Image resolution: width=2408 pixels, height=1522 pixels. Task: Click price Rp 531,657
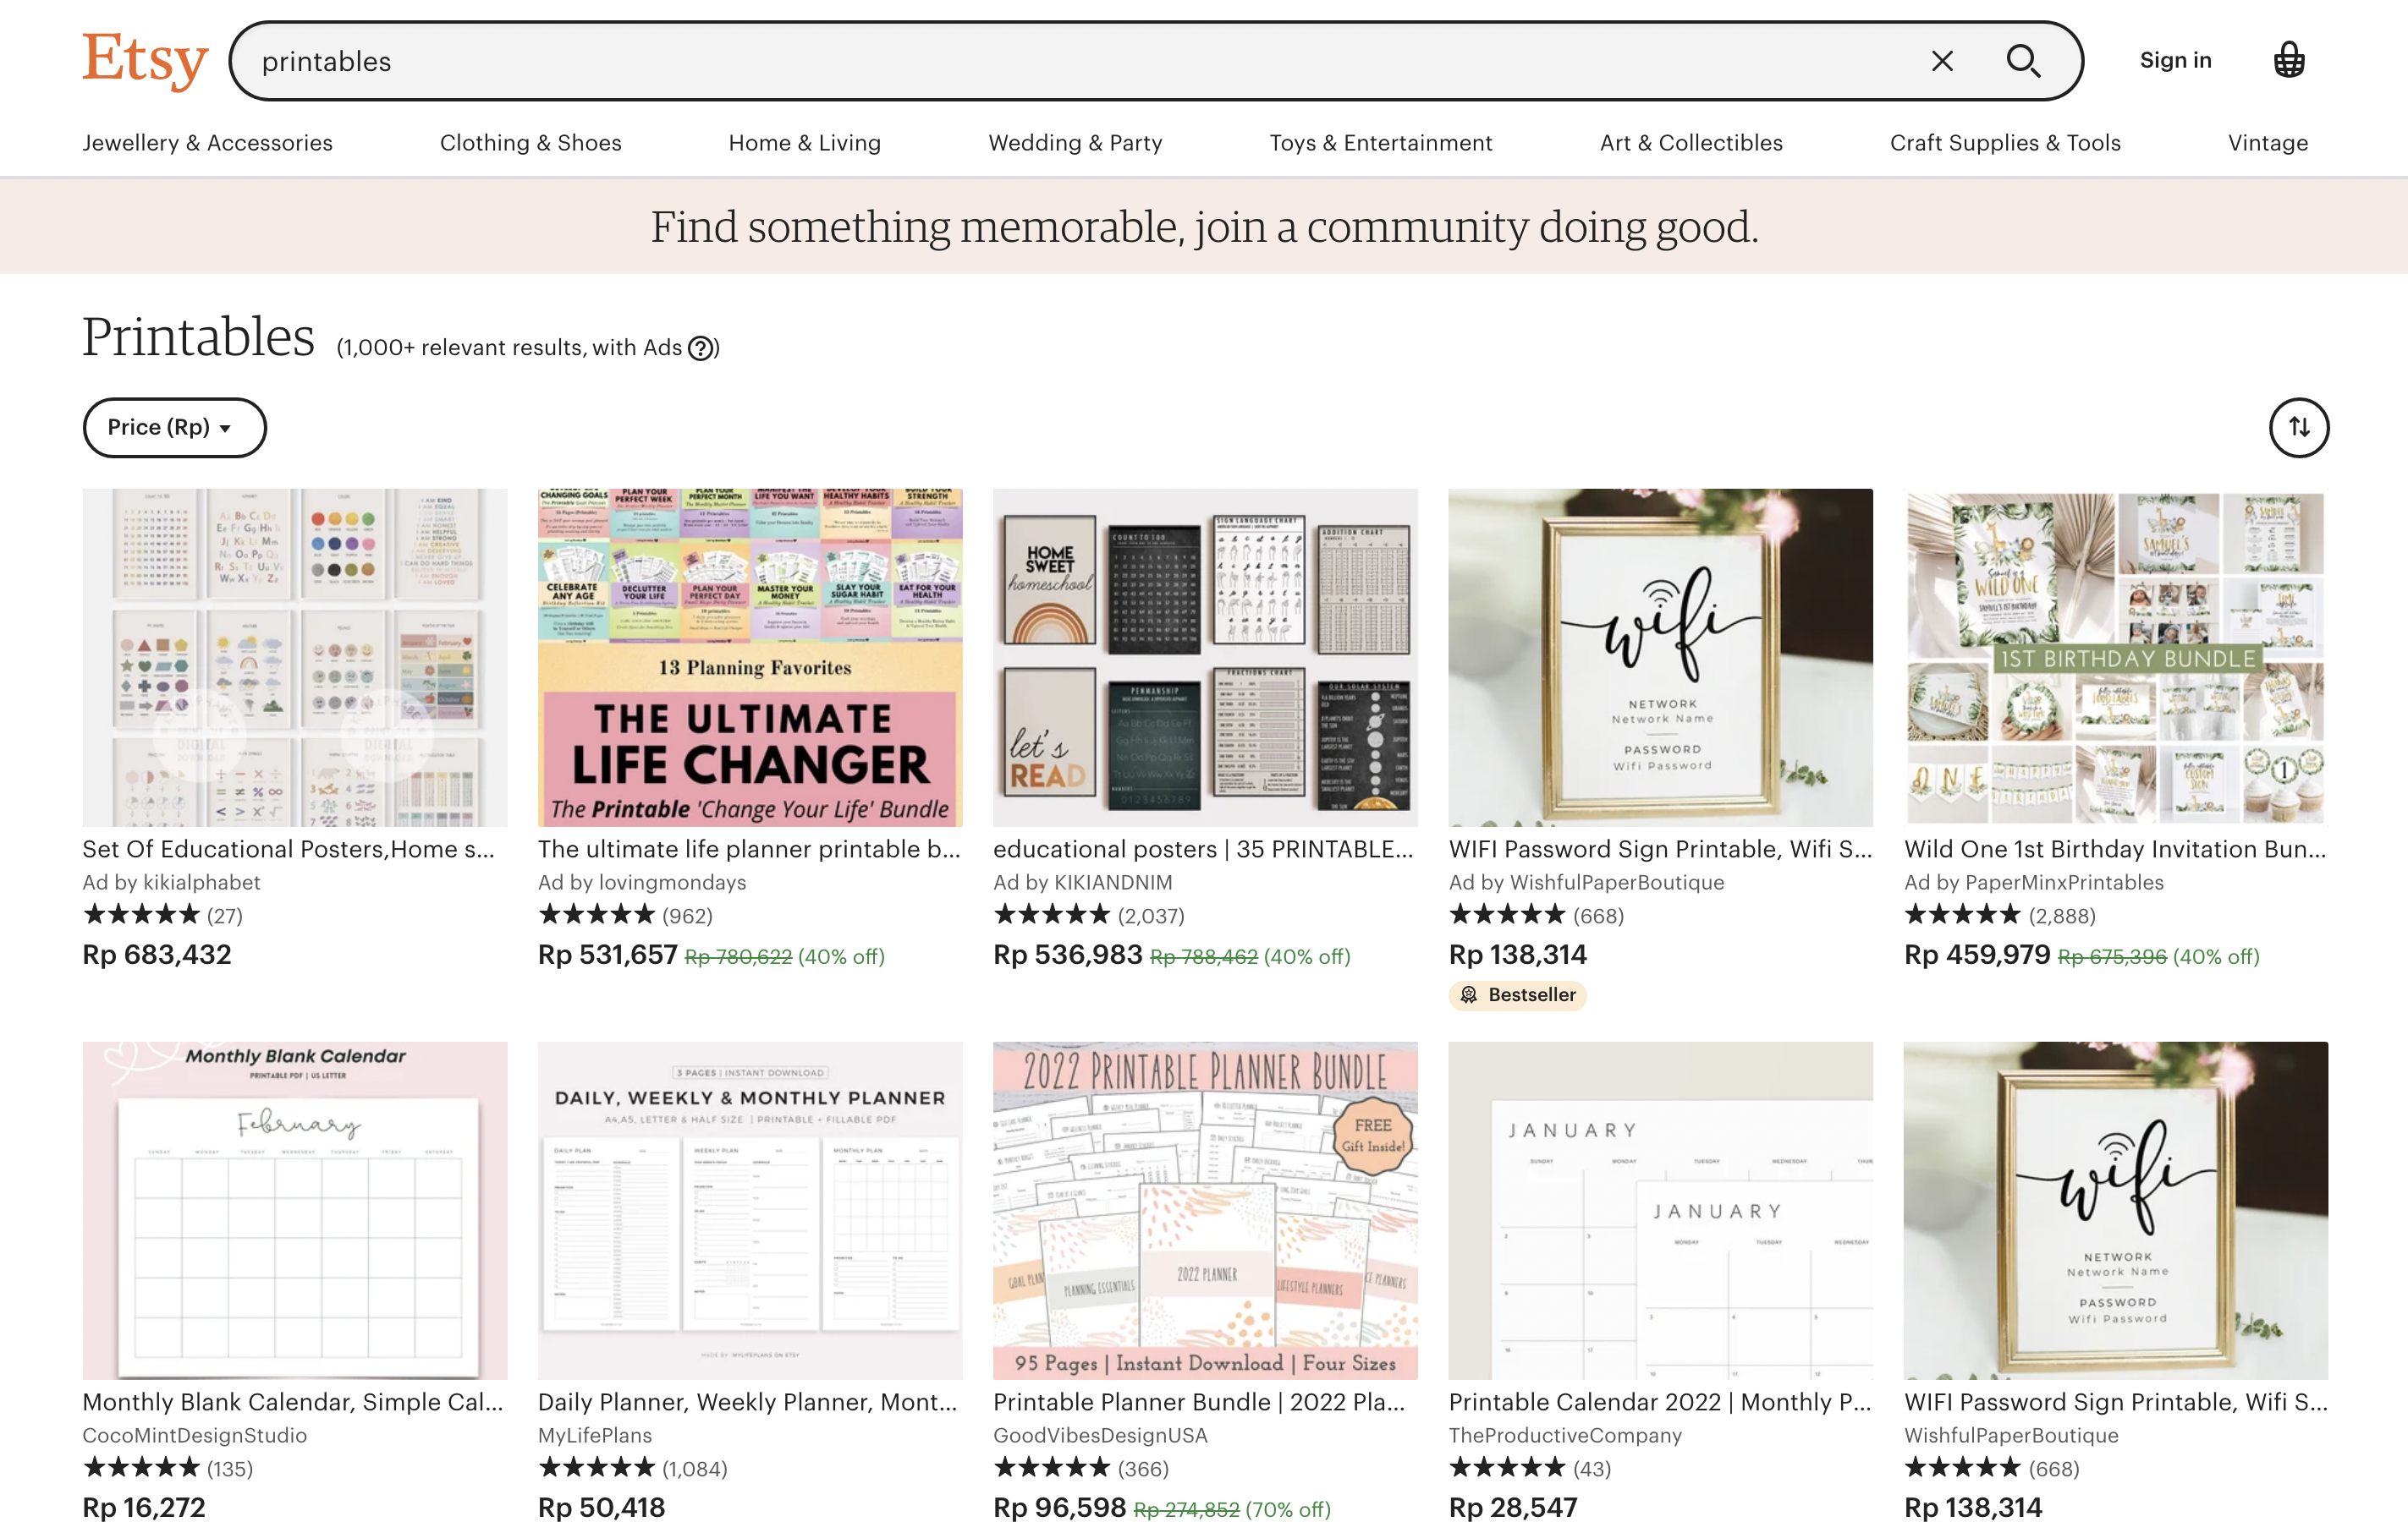click(608, 955)
